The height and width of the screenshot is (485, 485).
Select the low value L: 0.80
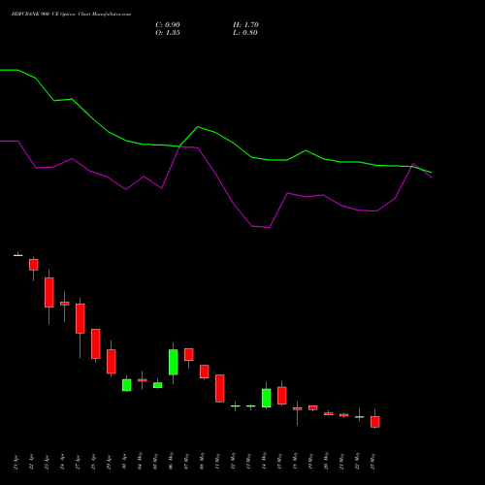[x=245, y=33]
